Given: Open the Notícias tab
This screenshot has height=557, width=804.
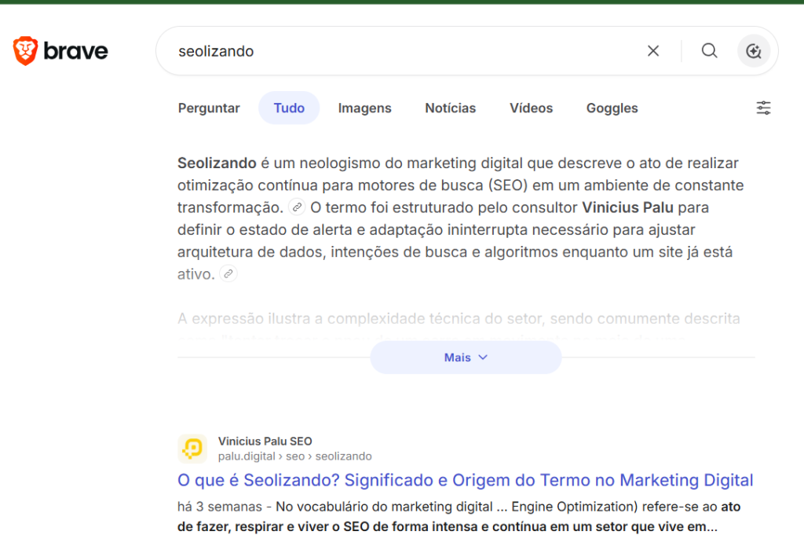Looking at the screenshot, I should tap(450, 108).
